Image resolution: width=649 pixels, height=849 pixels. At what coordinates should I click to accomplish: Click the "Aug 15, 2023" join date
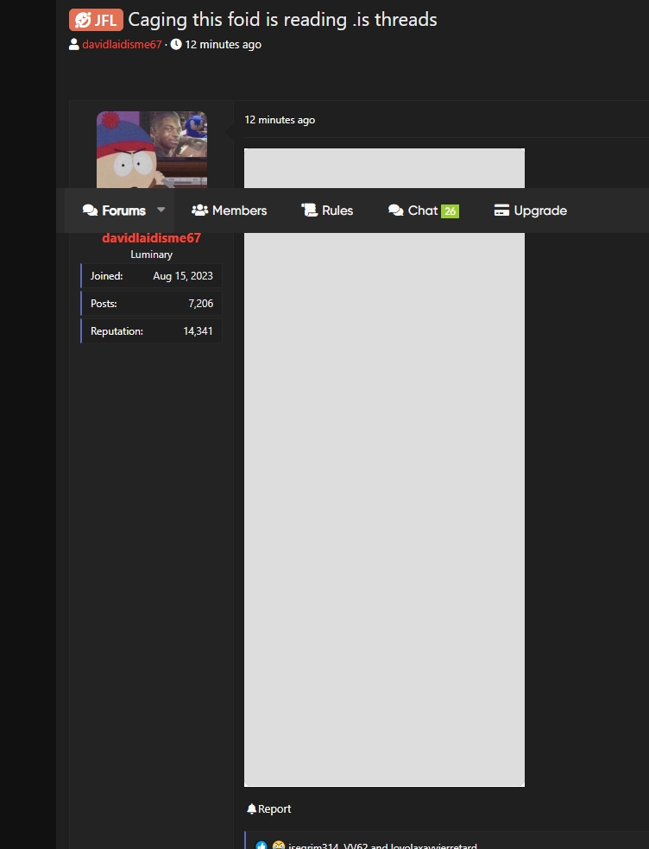pyautogui.click(x=183, y=276)
